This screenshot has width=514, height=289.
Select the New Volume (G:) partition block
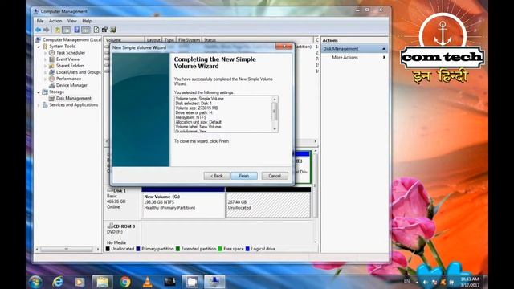point(183,202)
